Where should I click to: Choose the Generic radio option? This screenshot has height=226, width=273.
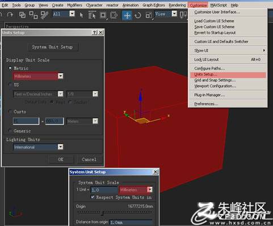click(10, 131)
